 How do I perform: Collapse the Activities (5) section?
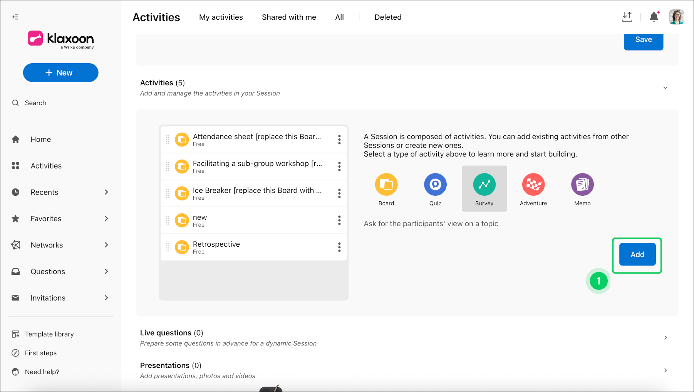665,88
